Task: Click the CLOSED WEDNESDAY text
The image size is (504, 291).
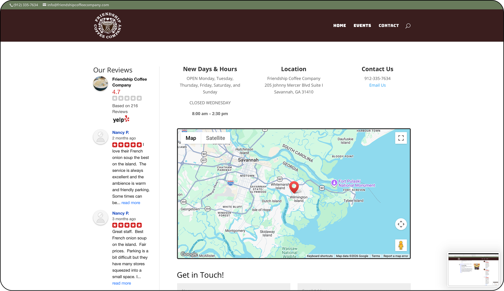Action: (210, 103)
